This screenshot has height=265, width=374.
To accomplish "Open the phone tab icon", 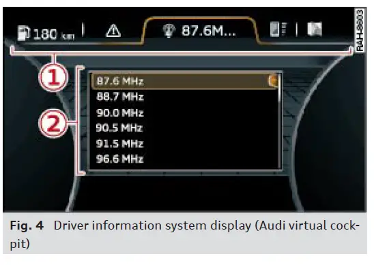I will pos(278,29).
